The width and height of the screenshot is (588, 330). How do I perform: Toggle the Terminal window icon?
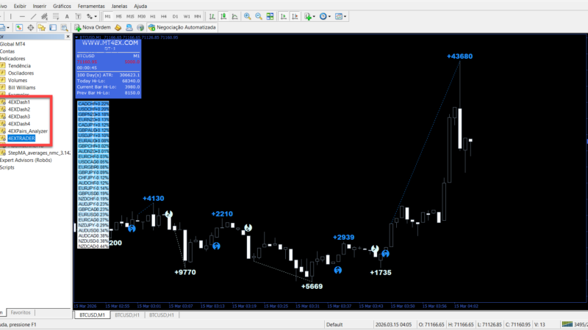click(x=53, y=27)
